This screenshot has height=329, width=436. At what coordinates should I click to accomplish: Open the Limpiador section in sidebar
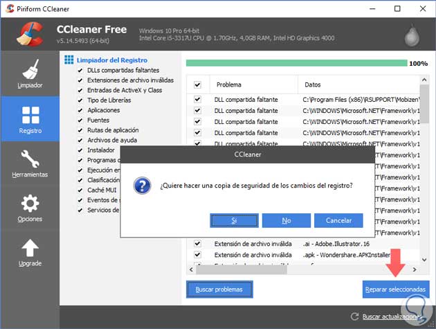pyautogui.click(x=30, y=73)
